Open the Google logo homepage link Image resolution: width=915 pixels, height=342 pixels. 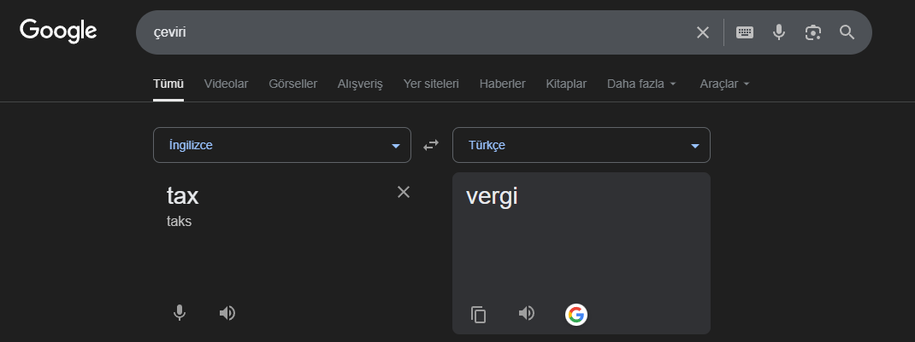[x=58, y=31]
